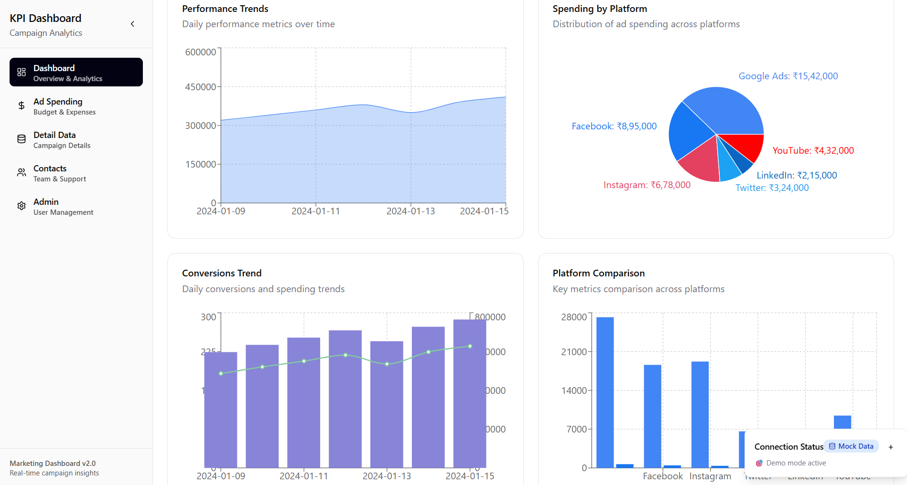Viewport: 907px width, 485px height.
Task: Click the database Detail Data icon
Action: tap(22, 139)
